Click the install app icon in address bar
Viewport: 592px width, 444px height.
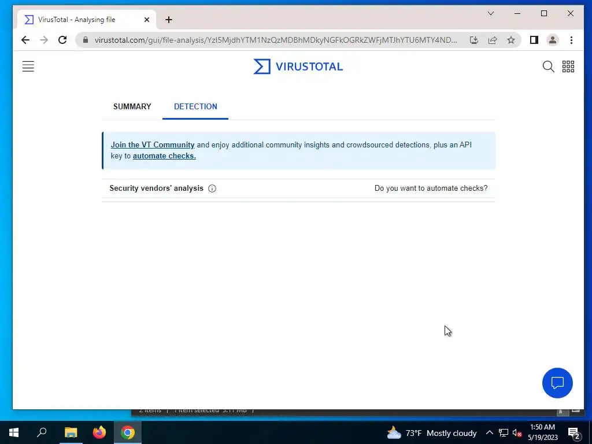pyautogui.click(x=474, y=40)
